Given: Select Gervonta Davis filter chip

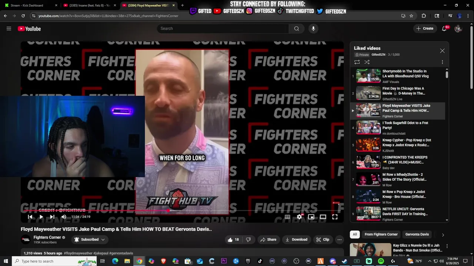Looking at the screenshot, I should pyautogui.click(x=417, y=234).
